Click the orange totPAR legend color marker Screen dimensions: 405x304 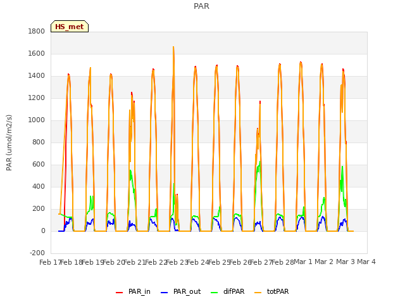coord(258,293)
